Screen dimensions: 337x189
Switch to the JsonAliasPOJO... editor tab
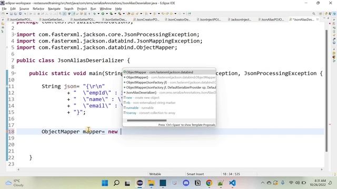click(271, 19)
